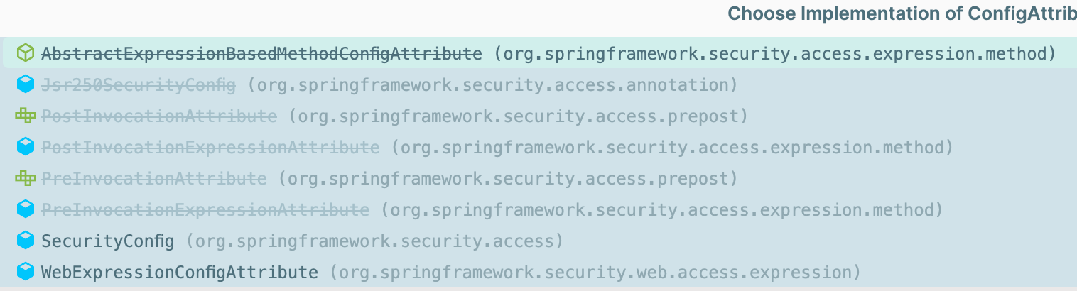Select AbstractExpressionBasedMethodConfigAttribute implementation
Image resolution: width=1077 pixels, height=291 pixels.
(x=261, y=53)
